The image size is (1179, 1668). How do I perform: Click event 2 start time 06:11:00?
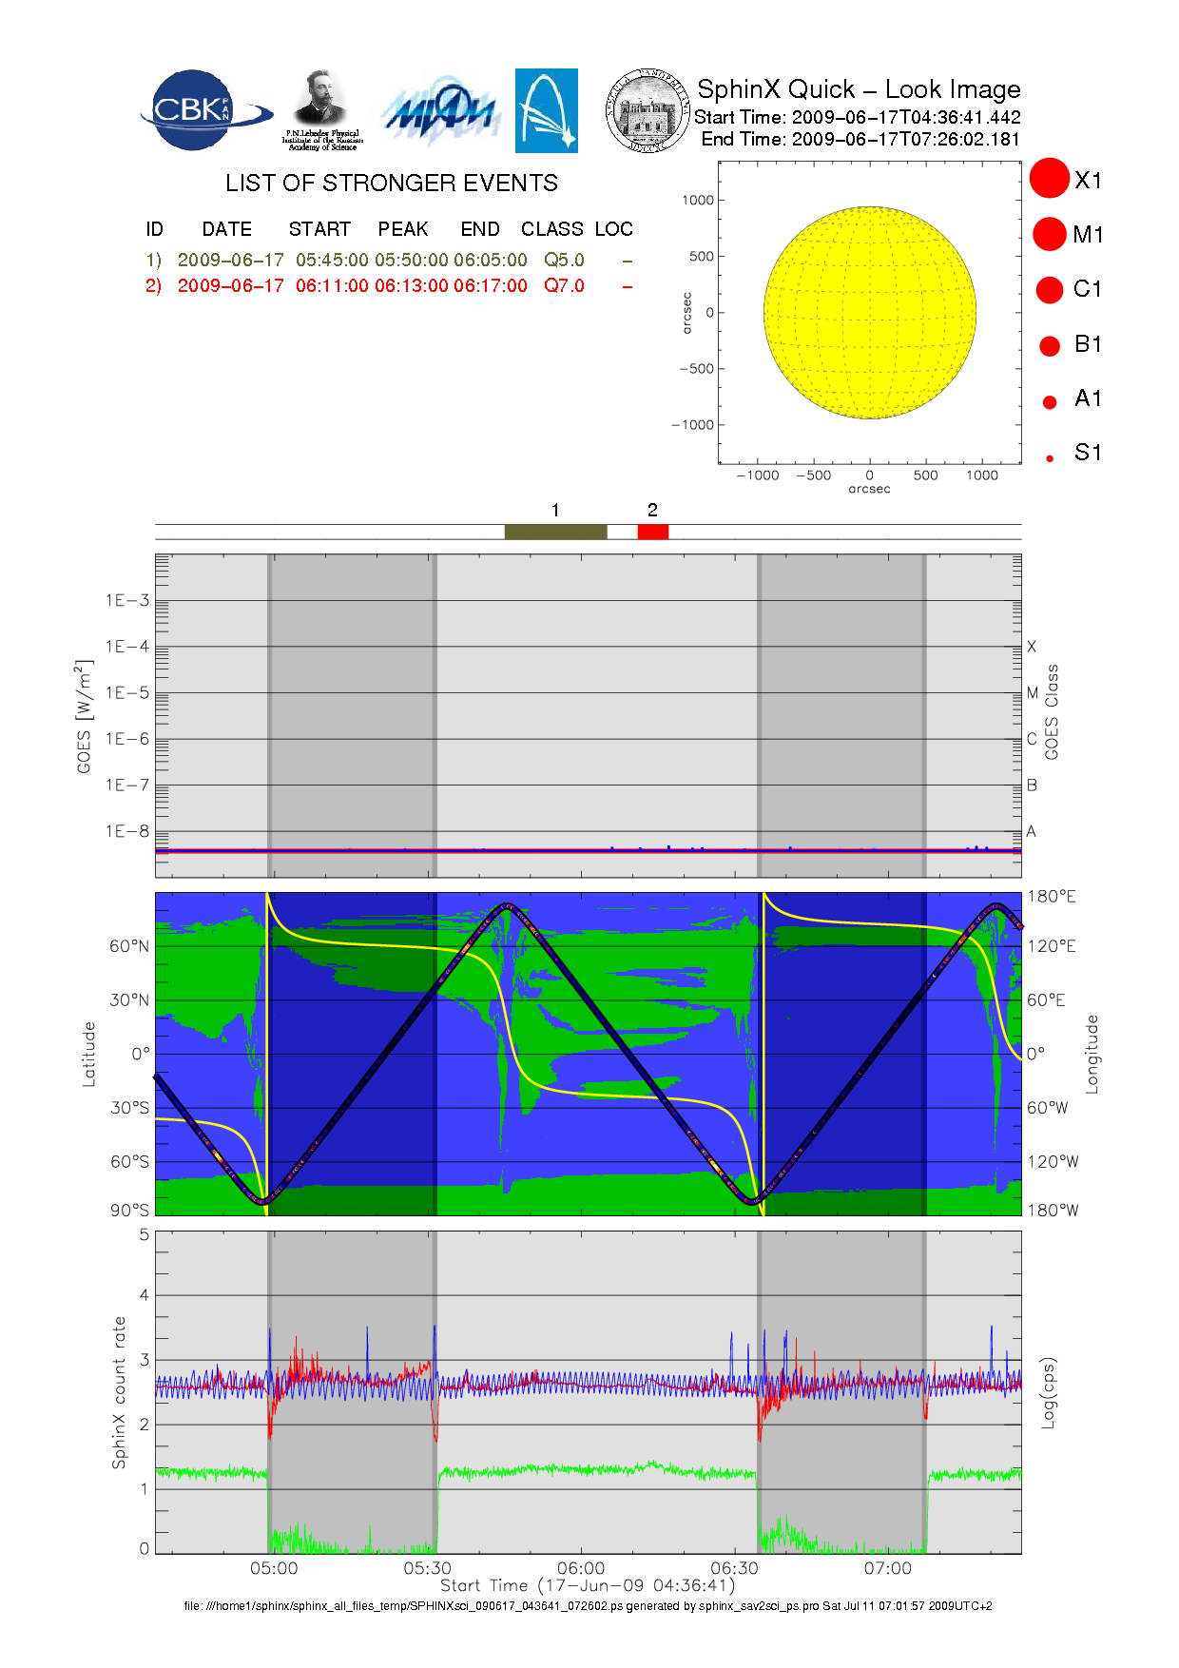[x=332, y=285]
